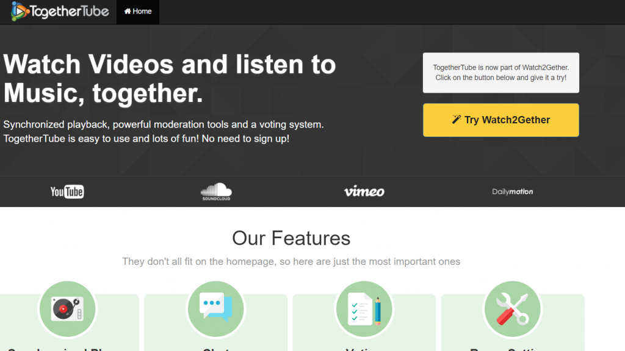Click the 'Synchronized playback, powerful moderation tools' paragraph
Viewport: 625px width, 351px height.
[x=164, y=132]
